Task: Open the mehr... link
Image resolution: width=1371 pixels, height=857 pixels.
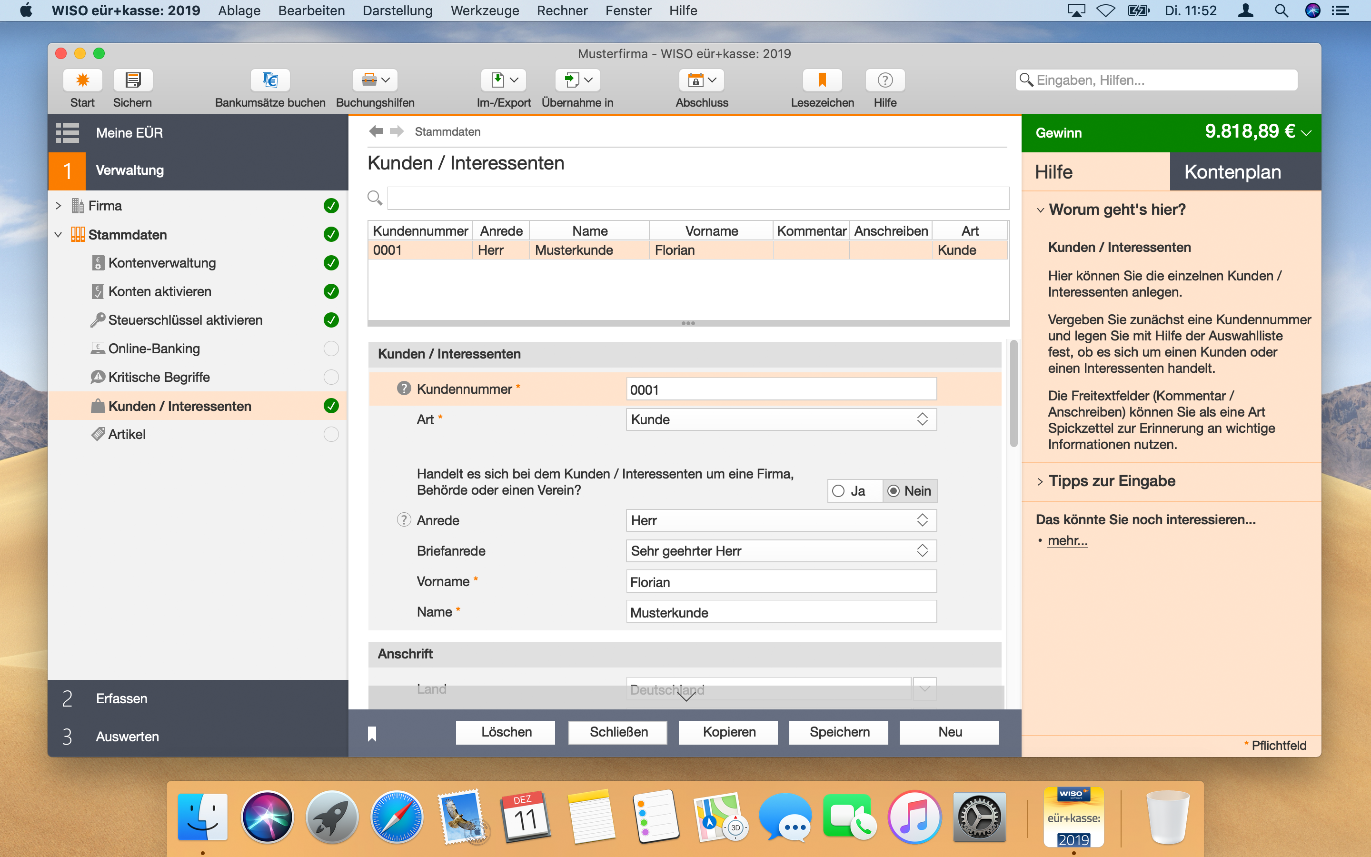Action: point(1067,541)
